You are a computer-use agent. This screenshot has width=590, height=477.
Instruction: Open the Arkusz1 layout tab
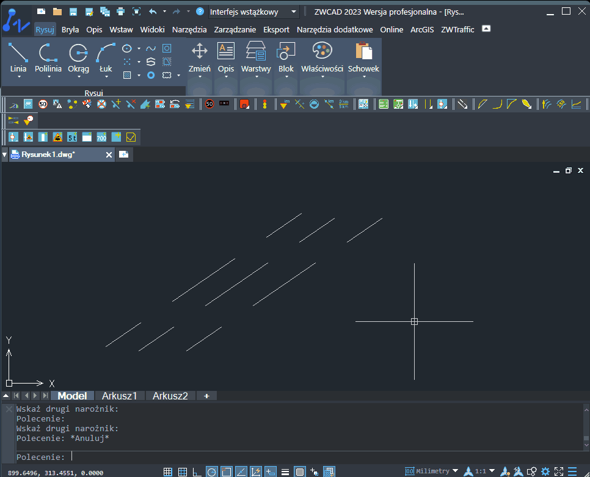coord(120,396)
